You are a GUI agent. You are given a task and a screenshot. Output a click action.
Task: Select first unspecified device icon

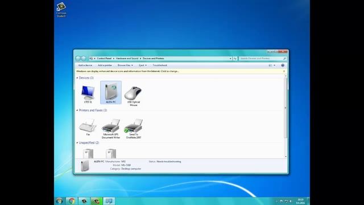pyautogui.click(x=88, y=153)
